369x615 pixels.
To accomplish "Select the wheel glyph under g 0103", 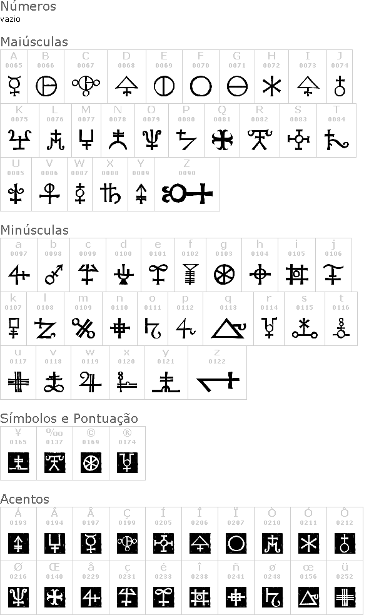I will pyautogui.click(x=225, y=274).
